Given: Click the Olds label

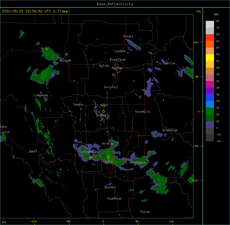Looking at the screenshot, I should click(x=104, y=105).
